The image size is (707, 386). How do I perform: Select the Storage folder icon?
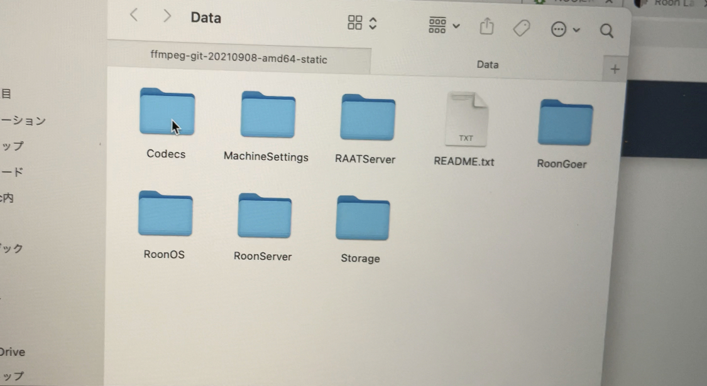click(363, 218)
